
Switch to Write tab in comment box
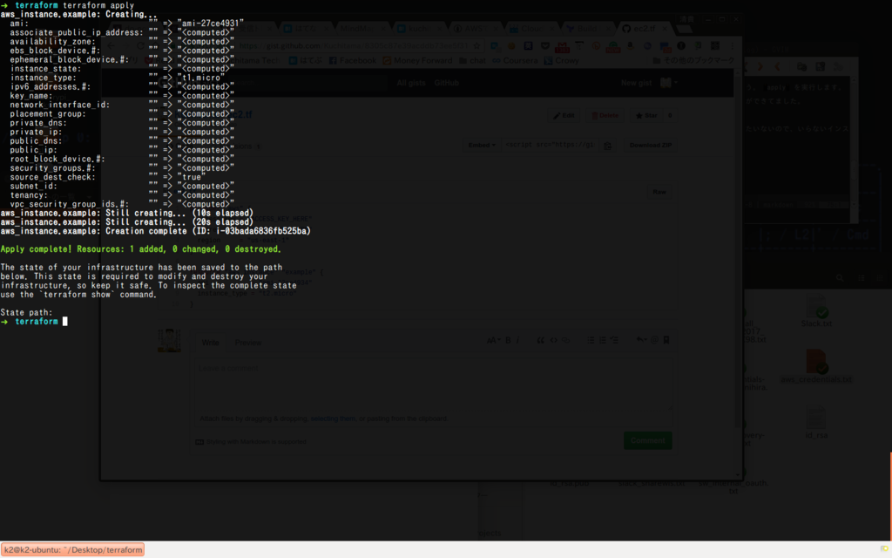click(210, 343)
